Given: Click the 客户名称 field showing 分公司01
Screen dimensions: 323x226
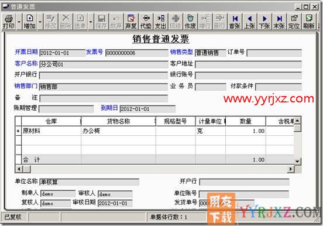Looking at the screenshot, I should [x=104, y=64].
